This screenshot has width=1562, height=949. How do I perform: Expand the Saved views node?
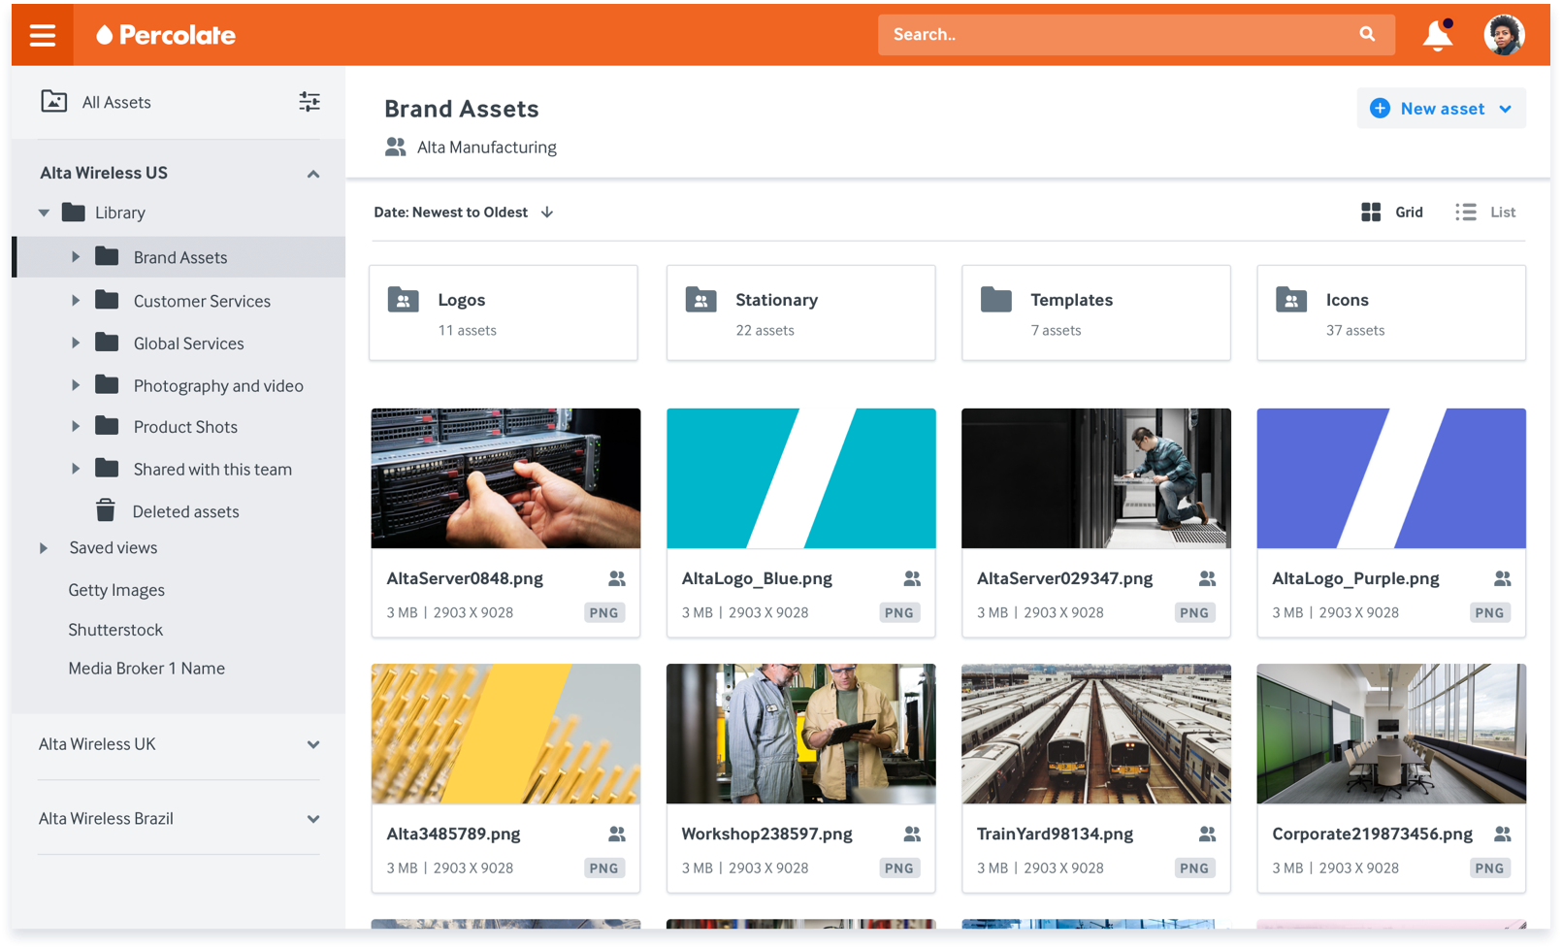44,548
